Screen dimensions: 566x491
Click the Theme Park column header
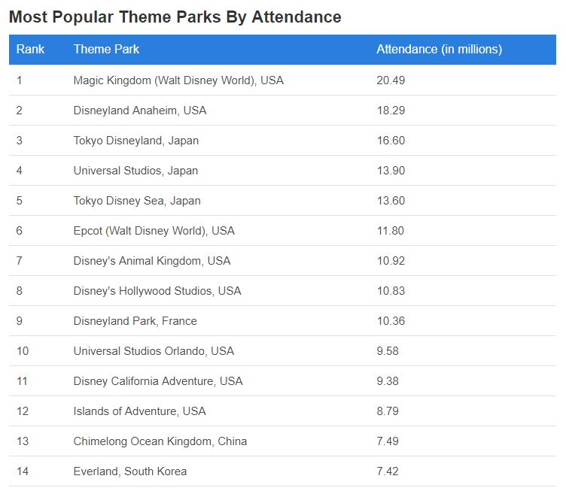(x=106, y=49)
